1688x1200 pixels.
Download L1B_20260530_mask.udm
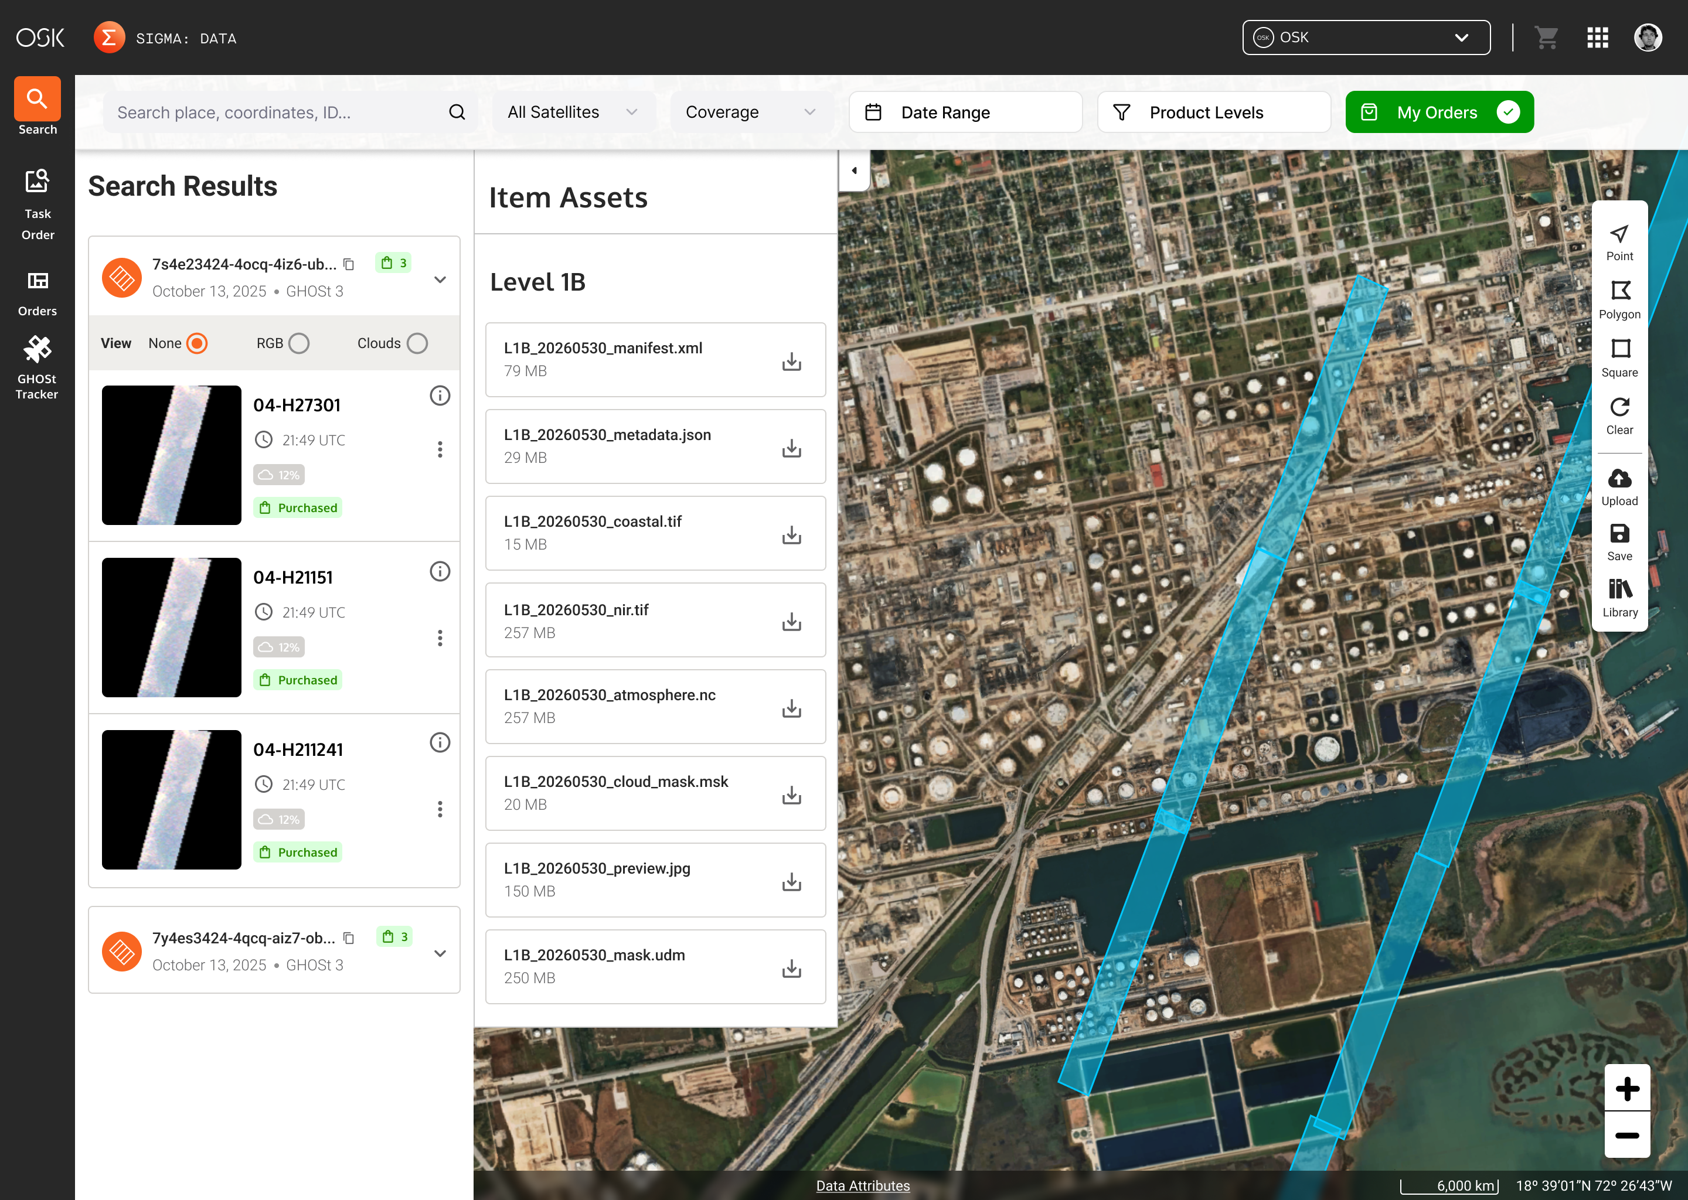[x=791, y=968]
